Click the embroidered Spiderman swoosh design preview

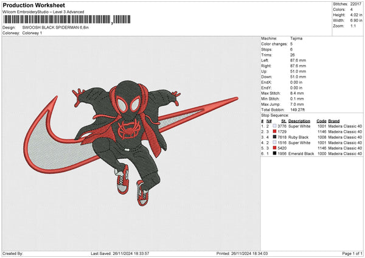click(x=131, y=142)
